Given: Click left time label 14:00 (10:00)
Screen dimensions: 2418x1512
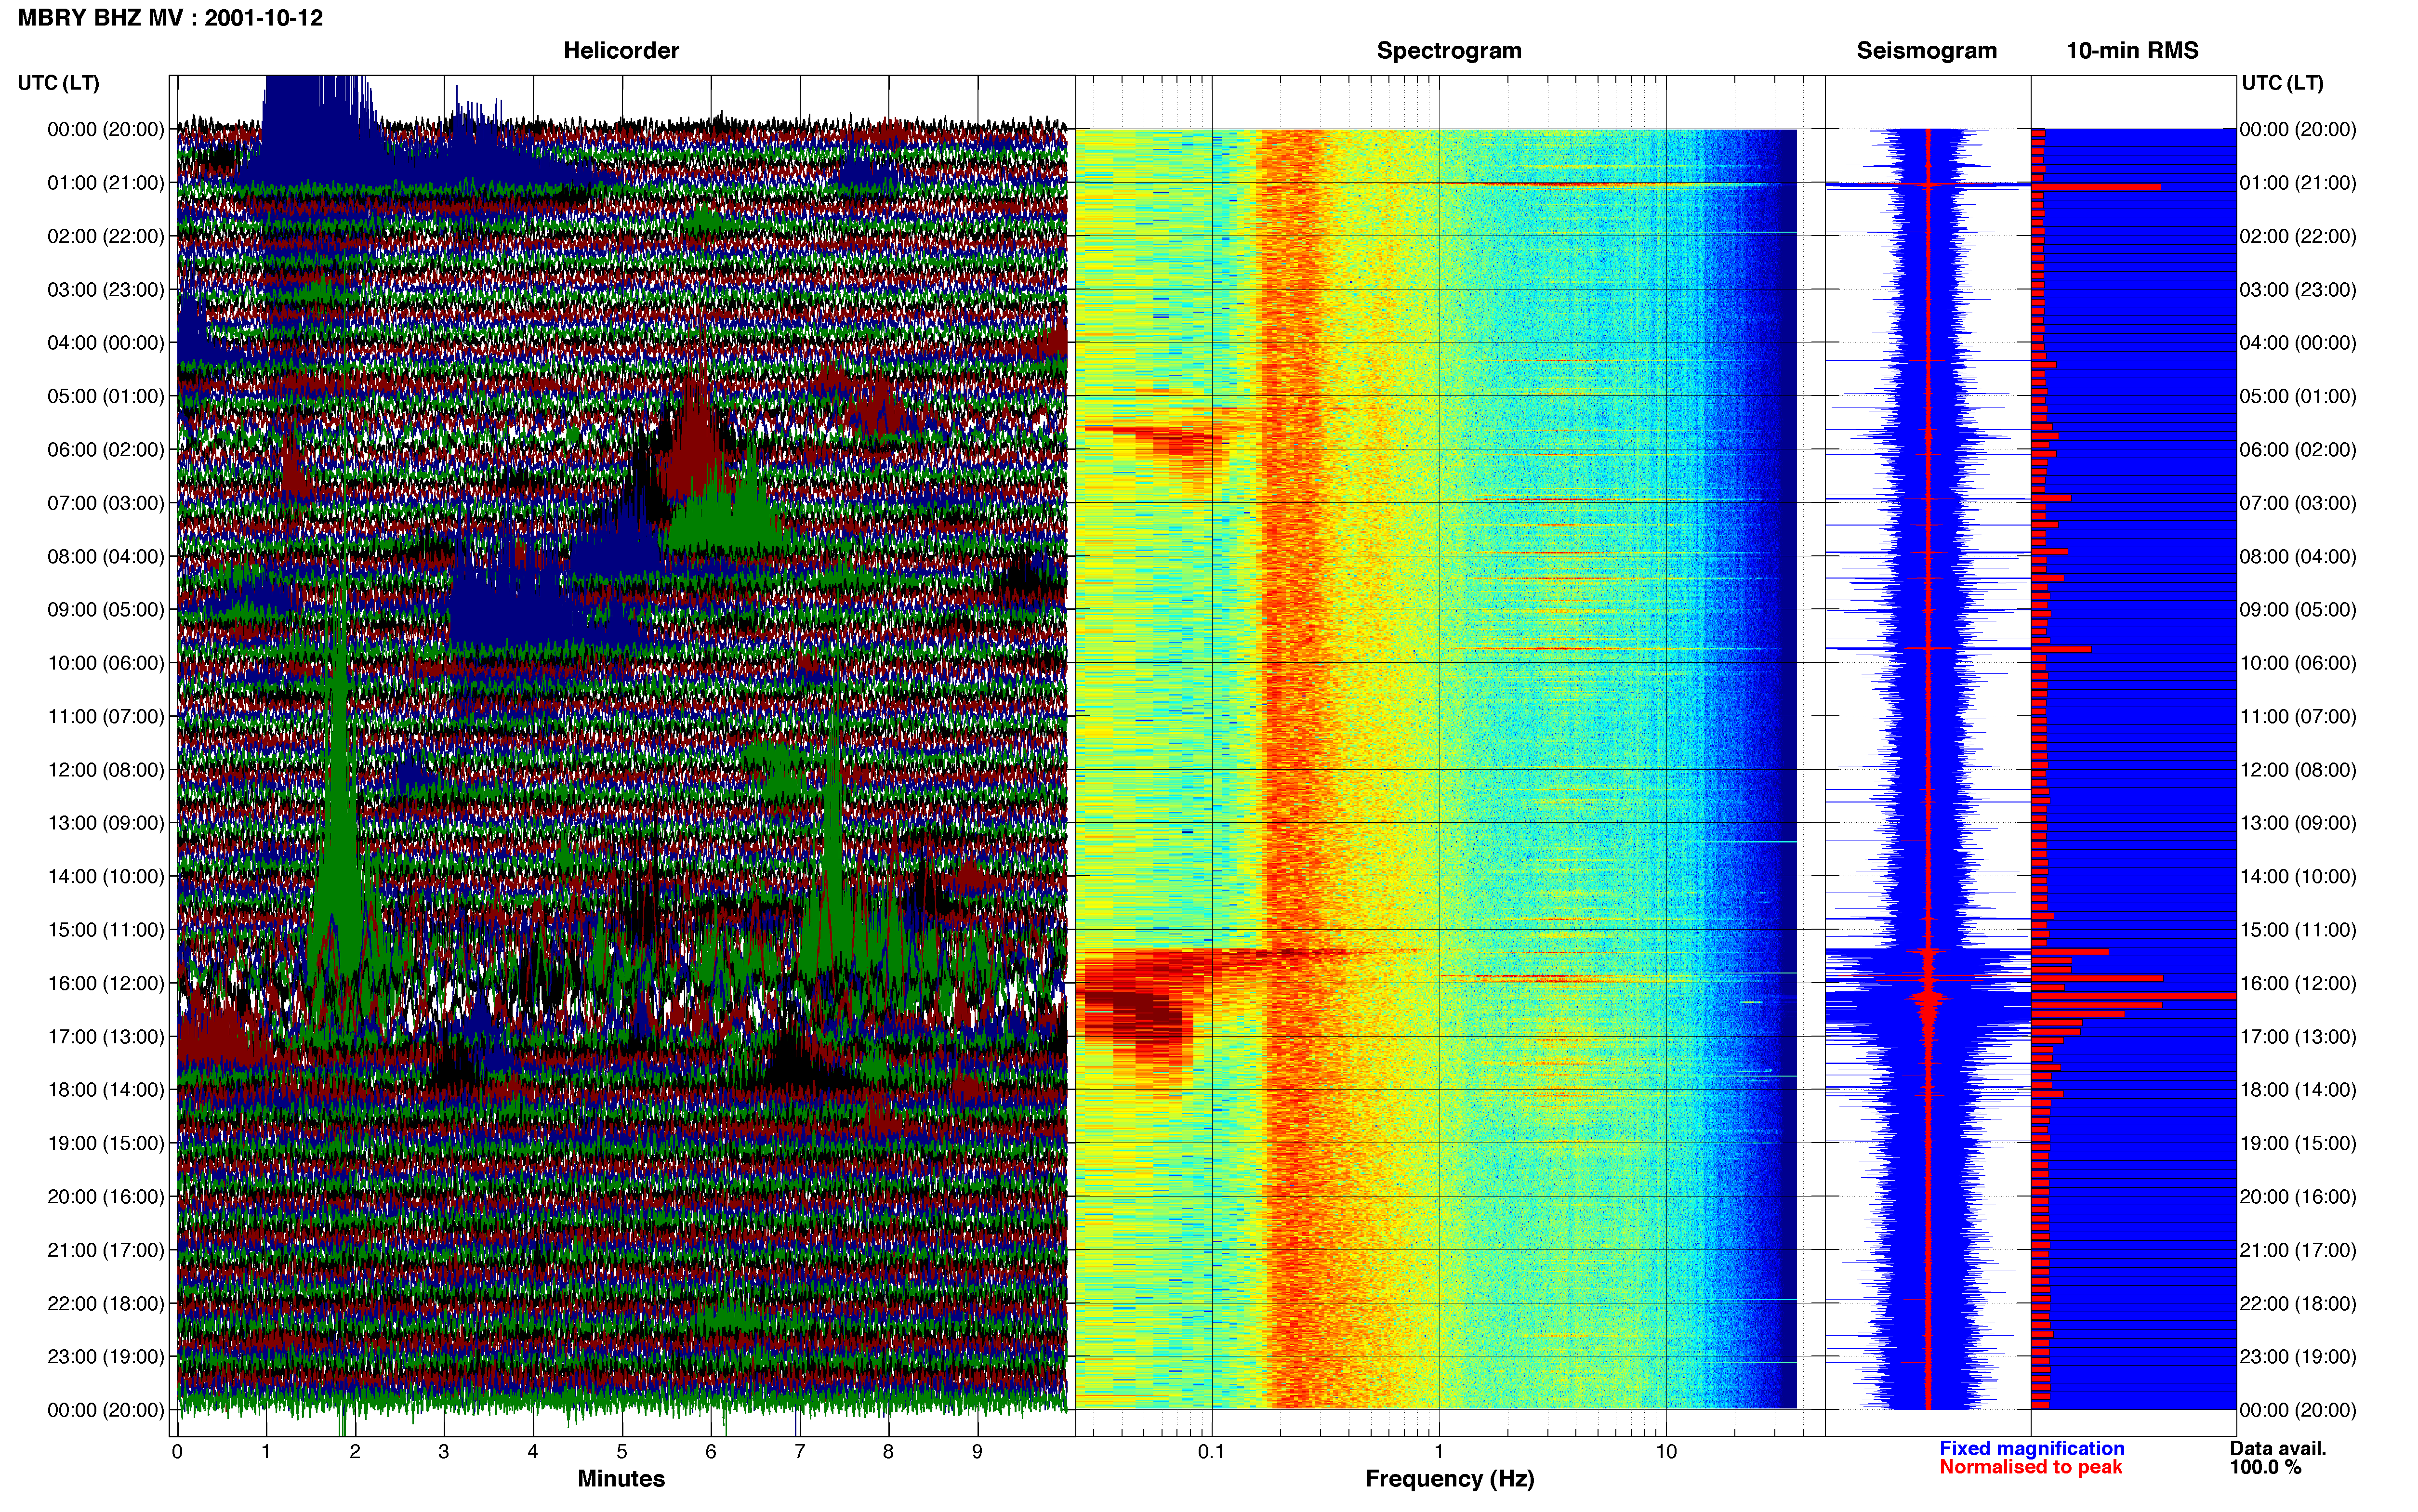Looking at the screenshot, I should click(x=105, y=876).
